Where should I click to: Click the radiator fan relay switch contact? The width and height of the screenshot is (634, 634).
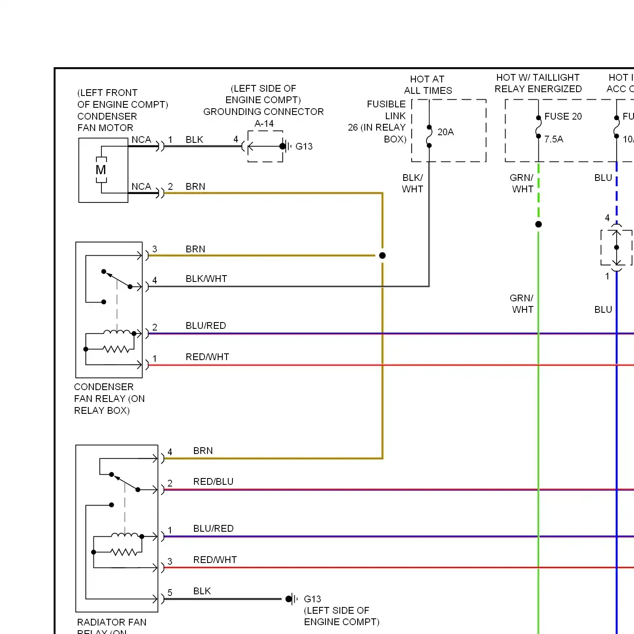[125, 482]
